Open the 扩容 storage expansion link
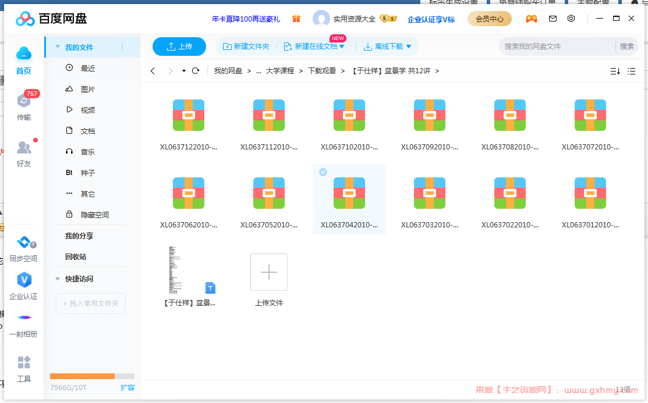The image size is (648, 403). 127,387
